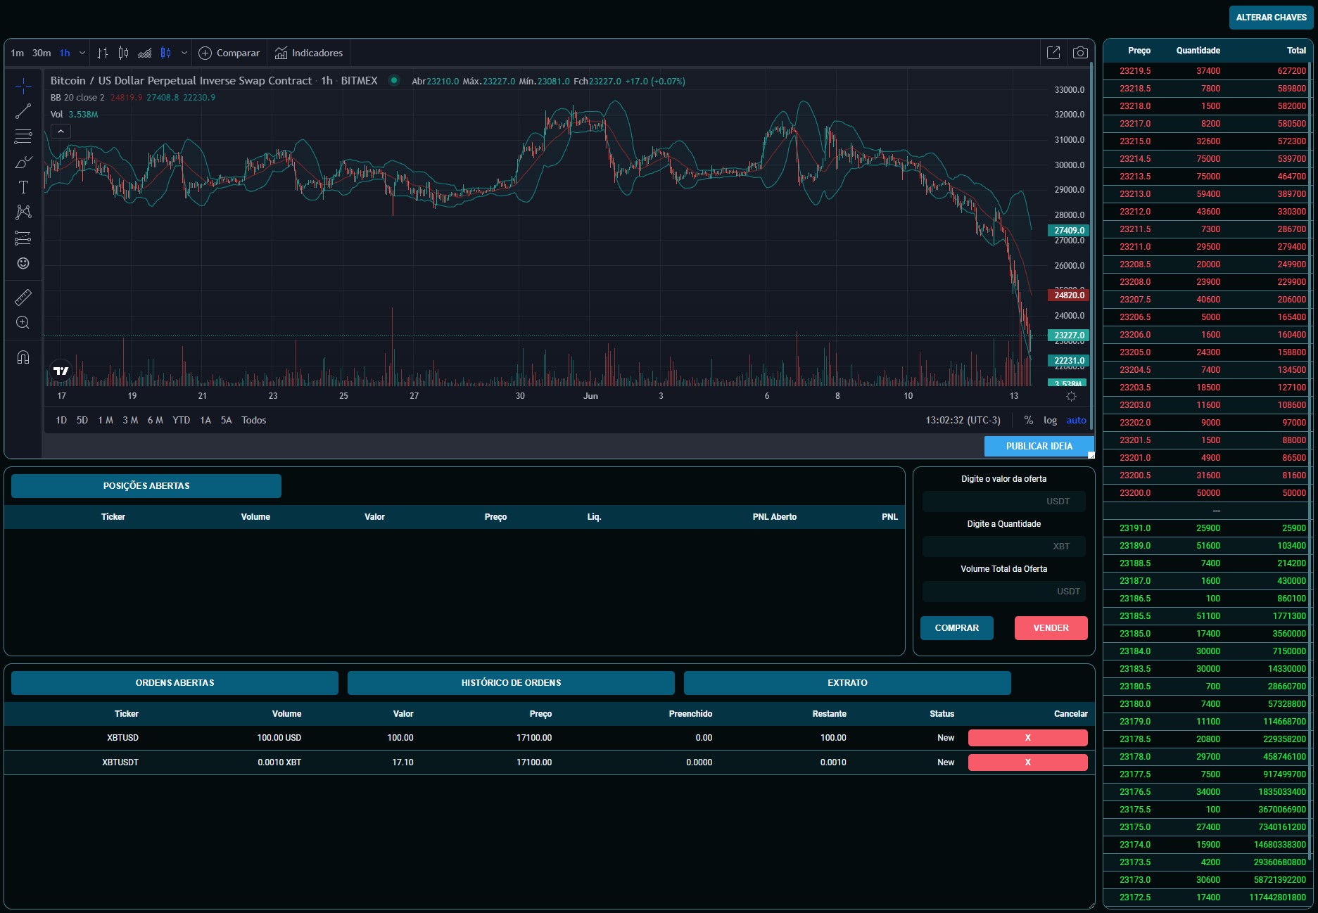
Task: Expand the time interval dropdown arrow
Action: pos(82,53)
